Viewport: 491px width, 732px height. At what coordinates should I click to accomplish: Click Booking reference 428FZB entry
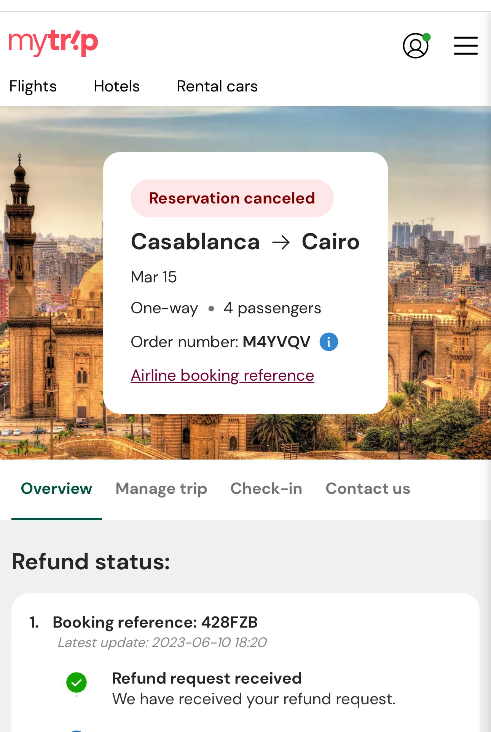(155, 622)
